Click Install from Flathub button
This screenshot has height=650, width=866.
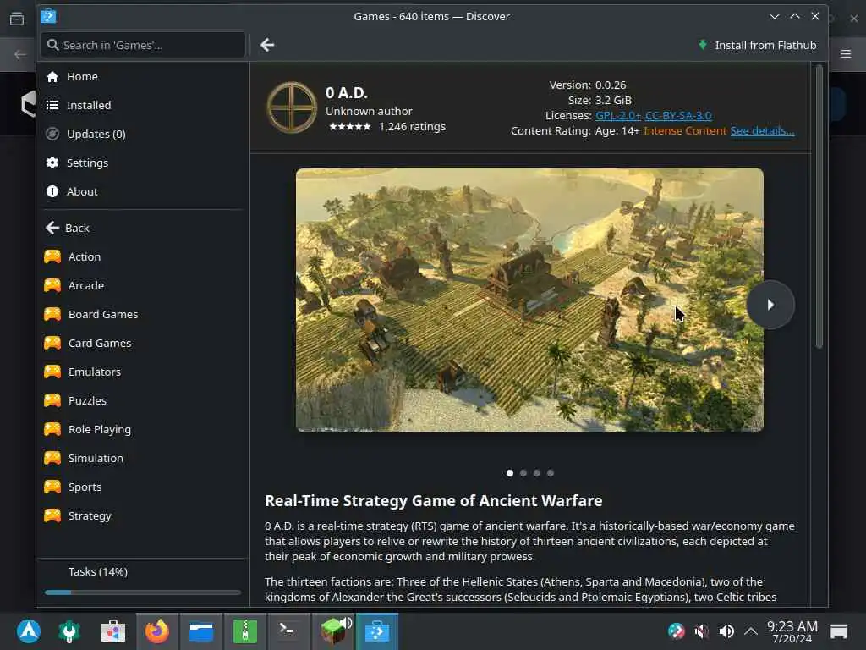coord(757,45)
